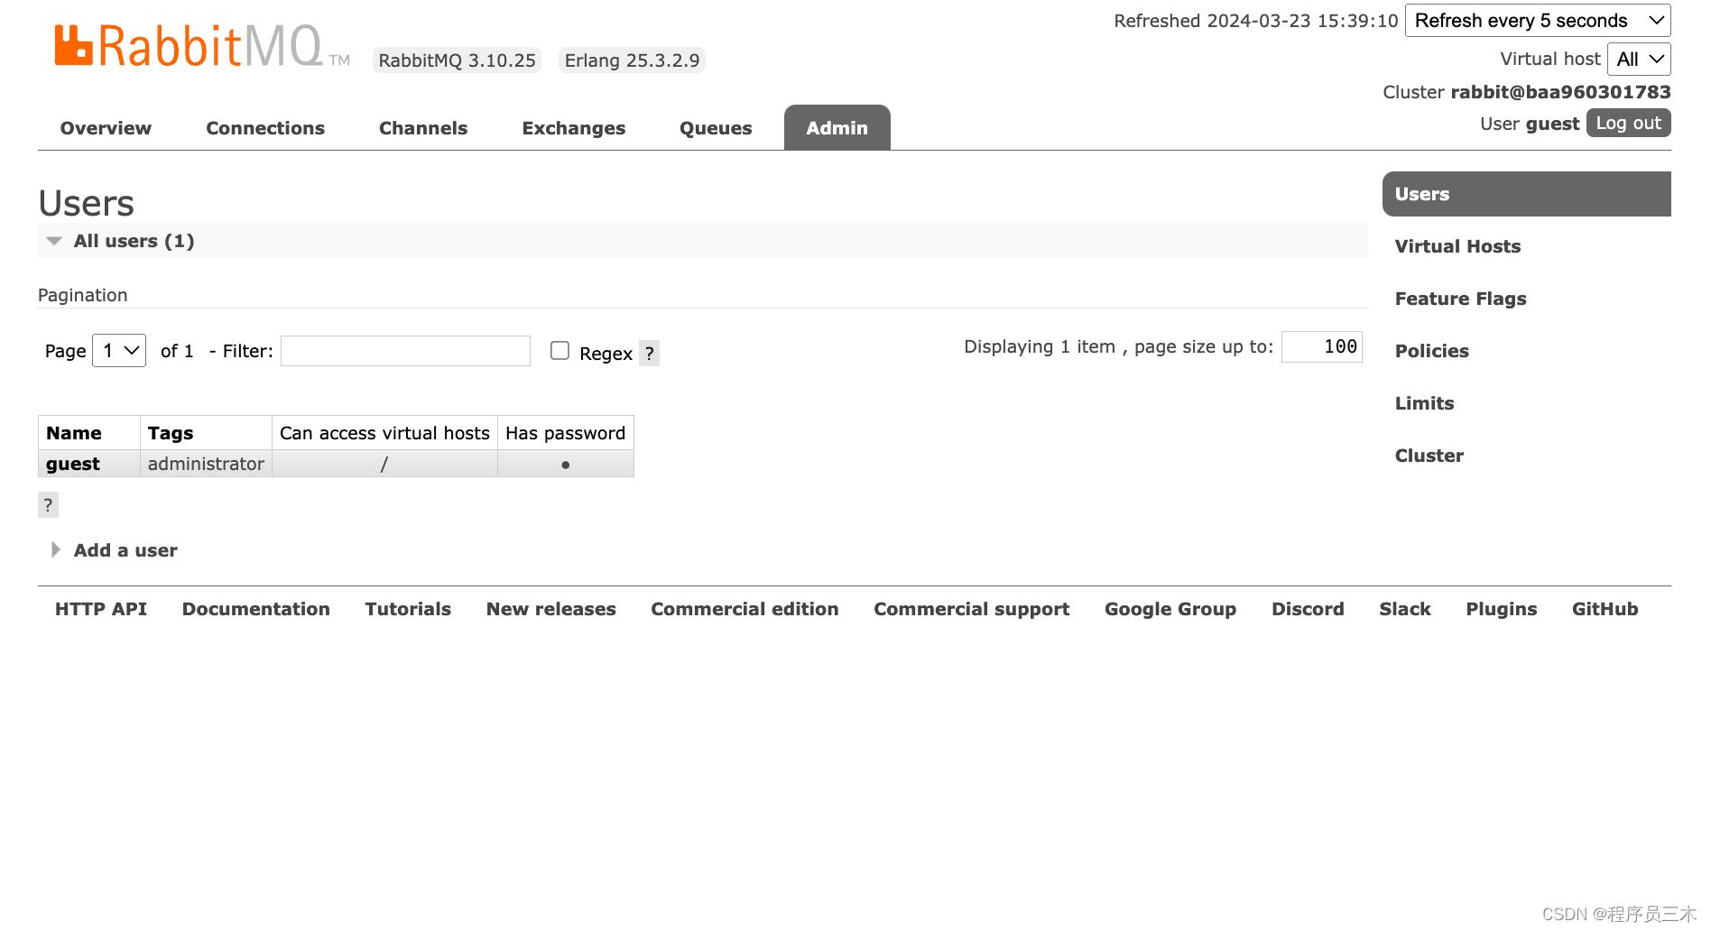Click inside the Filter text field
Viewport: 1711px width, 931px height.
tap(404, 350)
